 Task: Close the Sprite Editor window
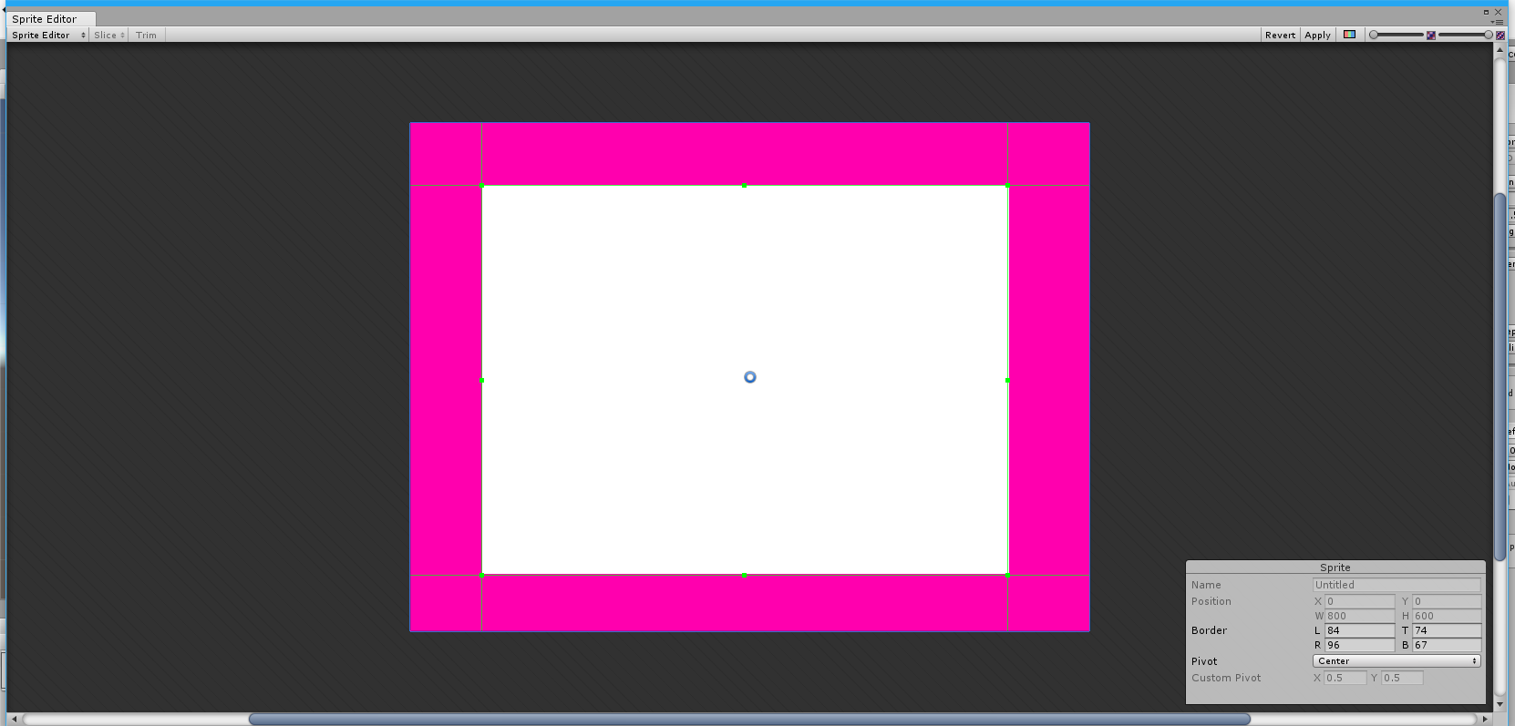point(1498,12)
